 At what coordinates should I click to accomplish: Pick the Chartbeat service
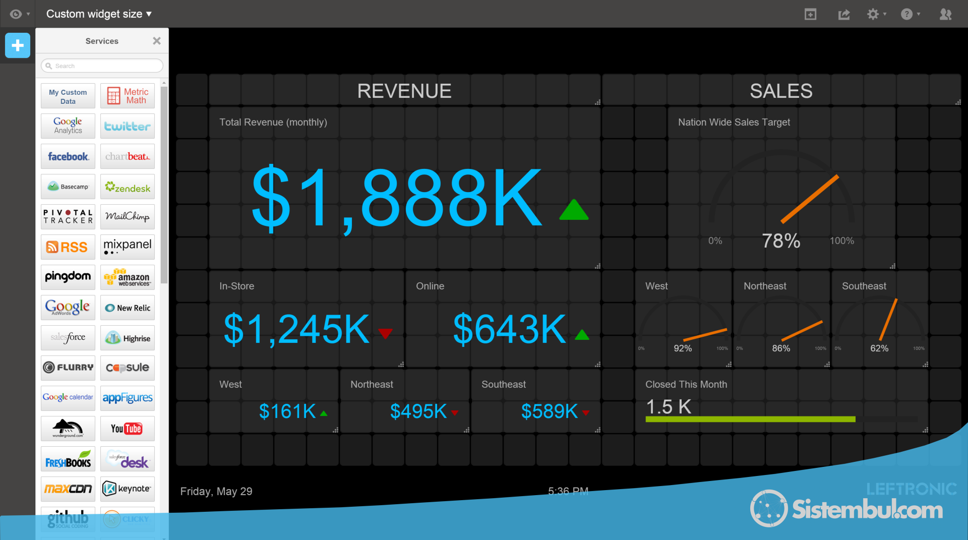(128, 156)
